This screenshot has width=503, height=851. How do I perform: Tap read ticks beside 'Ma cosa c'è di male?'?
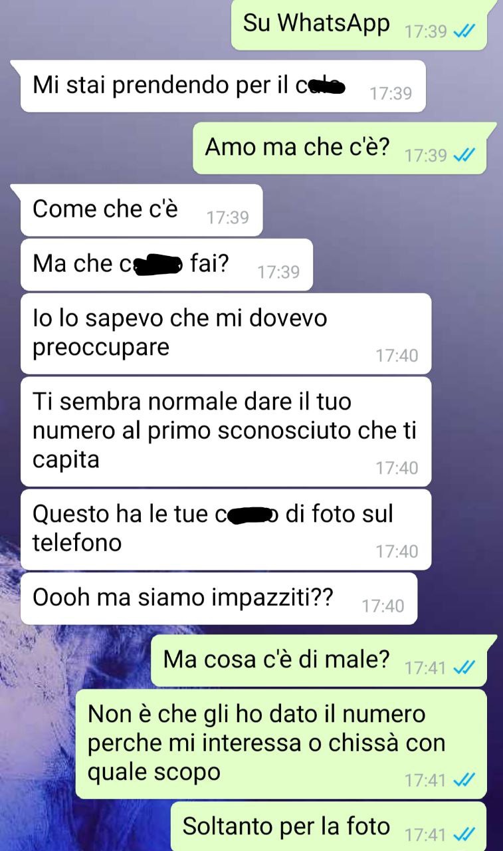[463, 668]
